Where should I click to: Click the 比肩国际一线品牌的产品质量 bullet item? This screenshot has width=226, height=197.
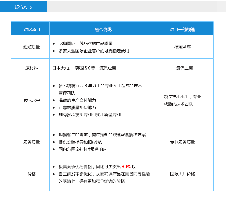[x=85, y=43]
